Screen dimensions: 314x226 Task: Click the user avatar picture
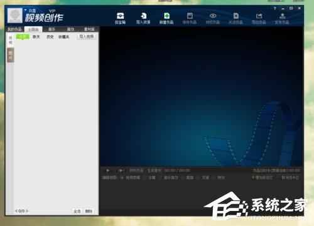(15, 16)
